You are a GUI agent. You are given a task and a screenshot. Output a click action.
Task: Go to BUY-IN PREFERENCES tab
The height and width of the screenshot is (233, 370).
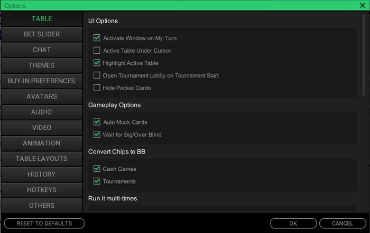(x=42, y=81)
